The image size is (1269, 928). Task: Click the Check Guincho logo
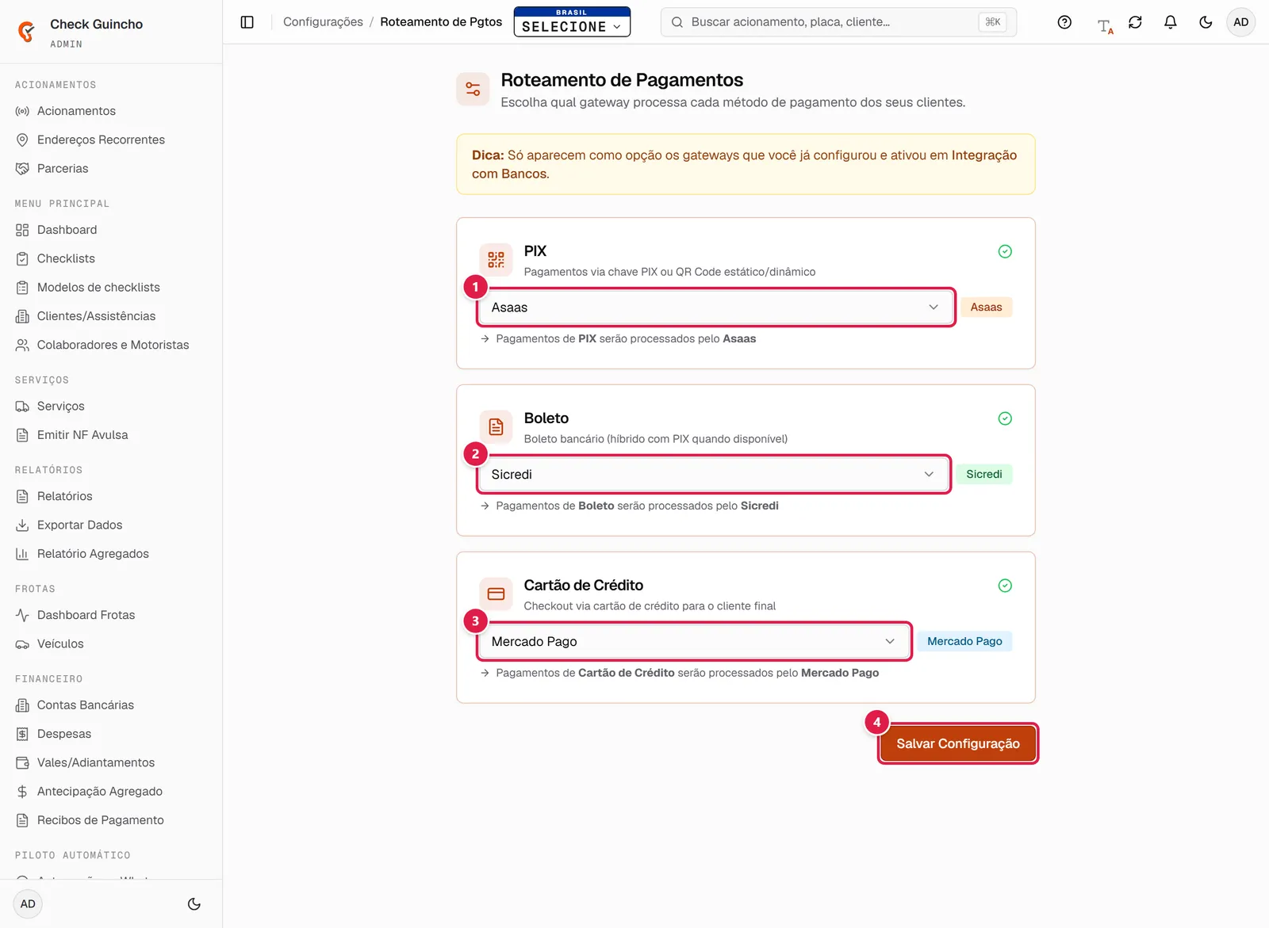27,32
